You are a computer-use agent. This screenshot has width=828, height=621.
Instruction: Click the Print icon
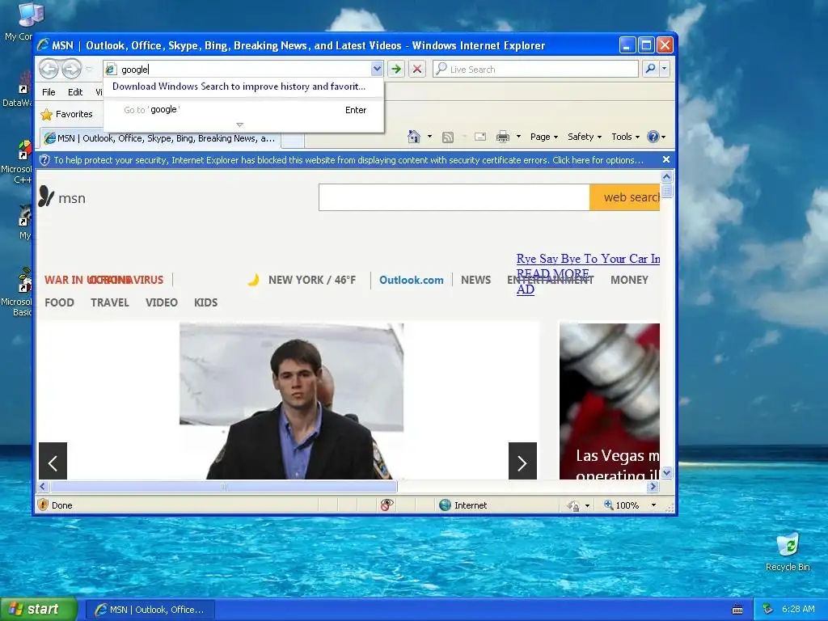pos(503,137)
